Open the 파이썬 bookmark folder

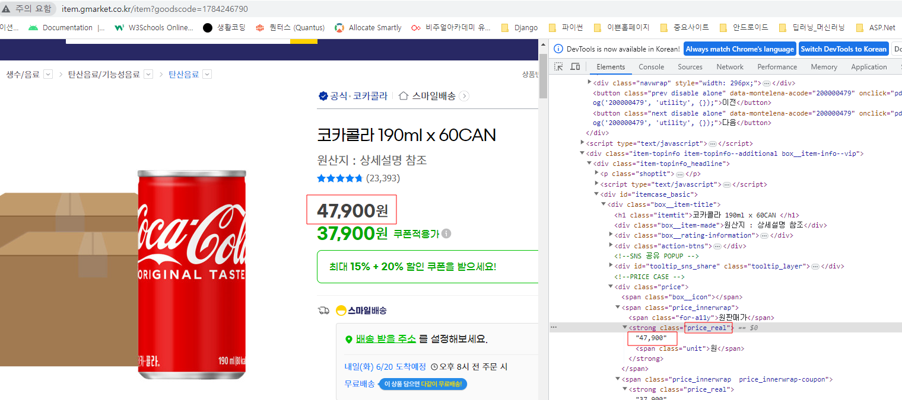(x=566, y=28)
